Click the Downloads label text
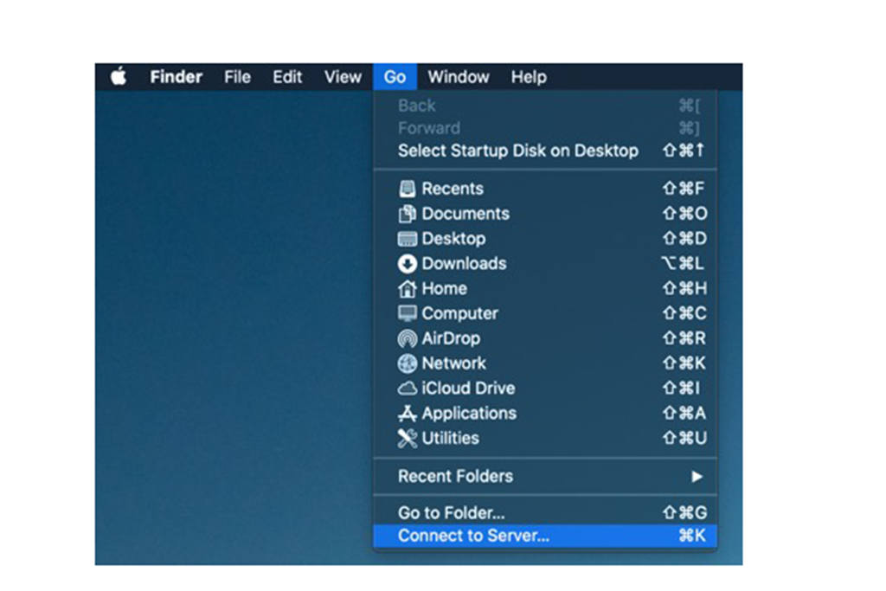 pos(464,263)
